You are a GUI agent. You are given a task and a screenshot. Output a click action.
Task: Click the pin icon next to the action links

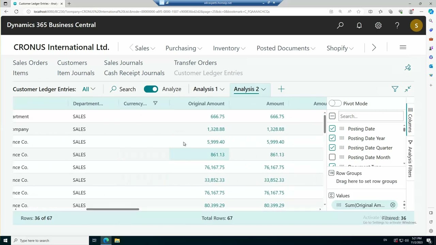(408, 67)
